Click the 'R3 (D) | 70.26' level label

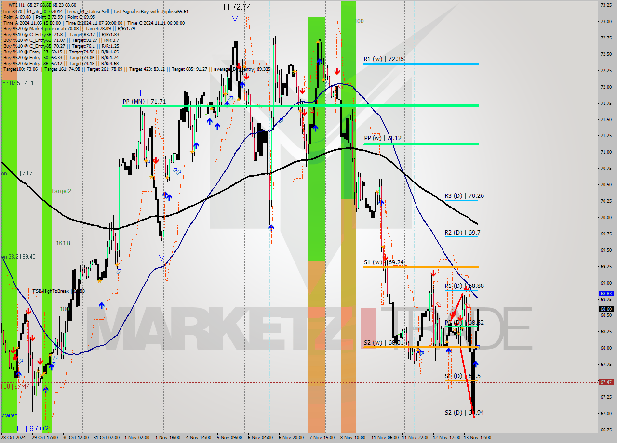tap(464, 195)
